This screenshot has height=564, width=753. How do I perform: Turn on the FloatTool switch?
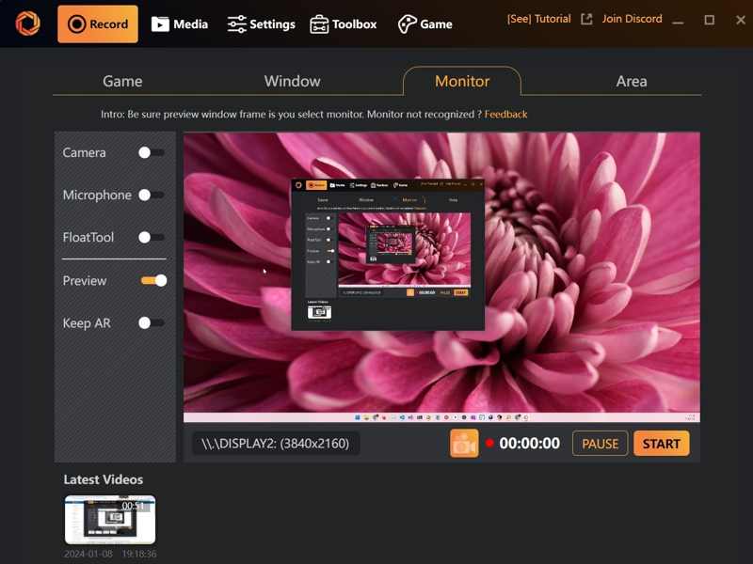click(x=152, y=237)
